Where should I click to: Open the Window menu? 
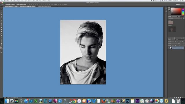(x=44, y=1)
